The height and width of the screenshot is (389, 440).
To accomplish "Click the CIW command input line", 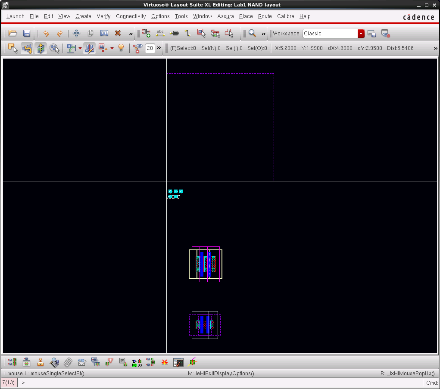I will [222, 383].
